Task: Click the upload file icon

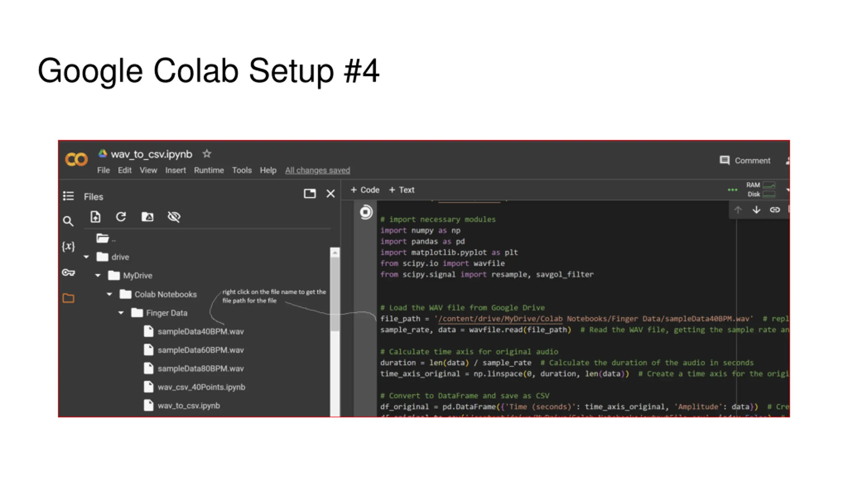Action: [x=95, y=217]
